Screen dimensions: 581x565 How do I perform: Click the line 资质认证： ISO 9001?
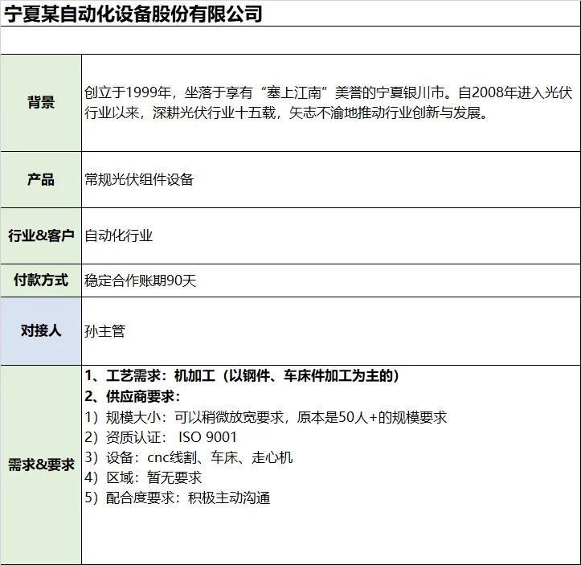click(161, 437)
